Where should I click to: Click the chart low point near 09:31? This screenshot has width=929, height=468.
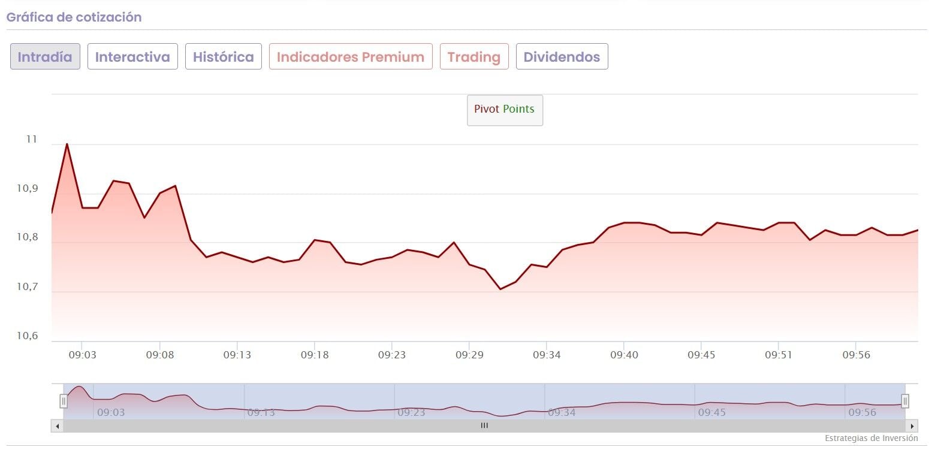point(500,289)
